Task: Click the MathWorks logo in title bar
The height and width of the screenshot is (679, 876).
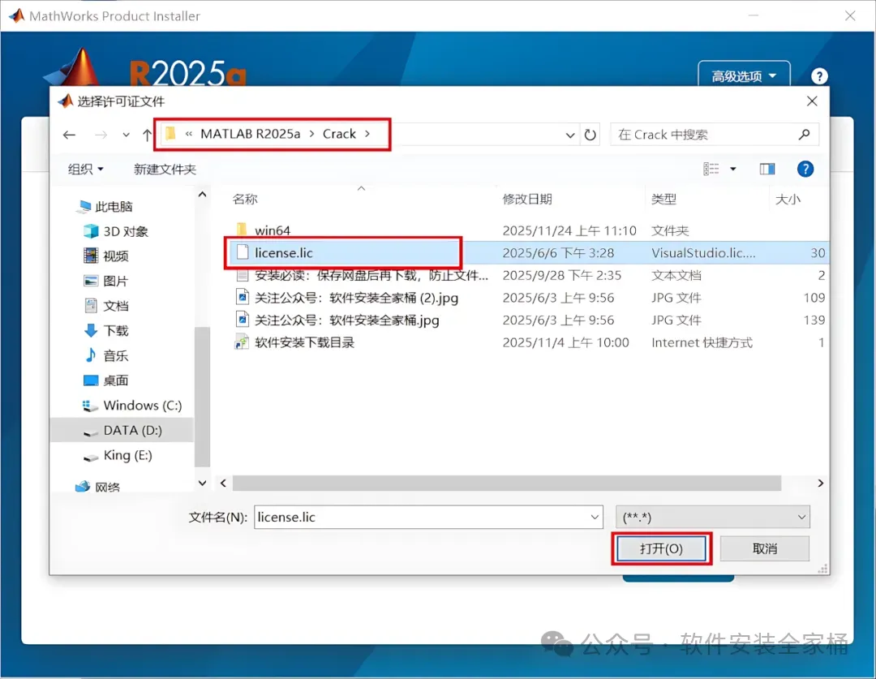Action: click(16, 15)
